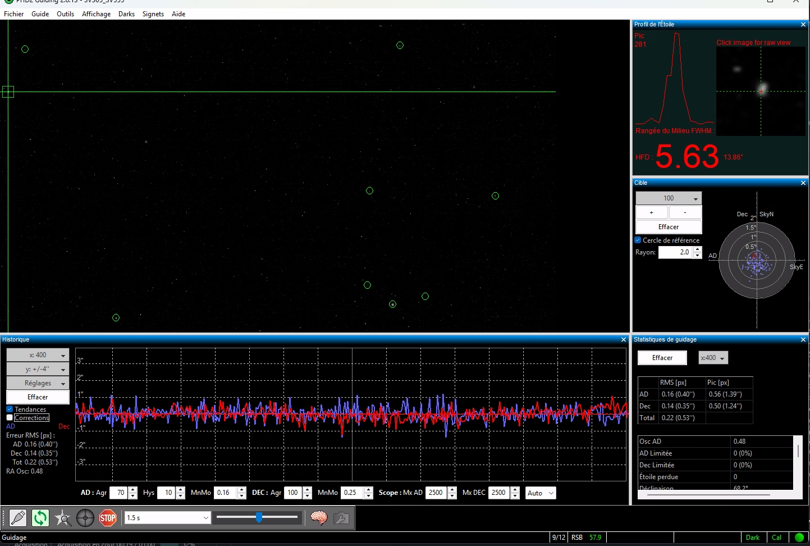Open the Outils menu
This screenshot has width=810, height=546.
pyautogui.click(x=65, y=14)
